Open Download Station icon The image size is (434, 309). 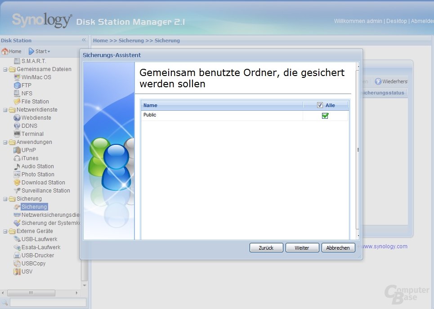[x=17, y=183]
